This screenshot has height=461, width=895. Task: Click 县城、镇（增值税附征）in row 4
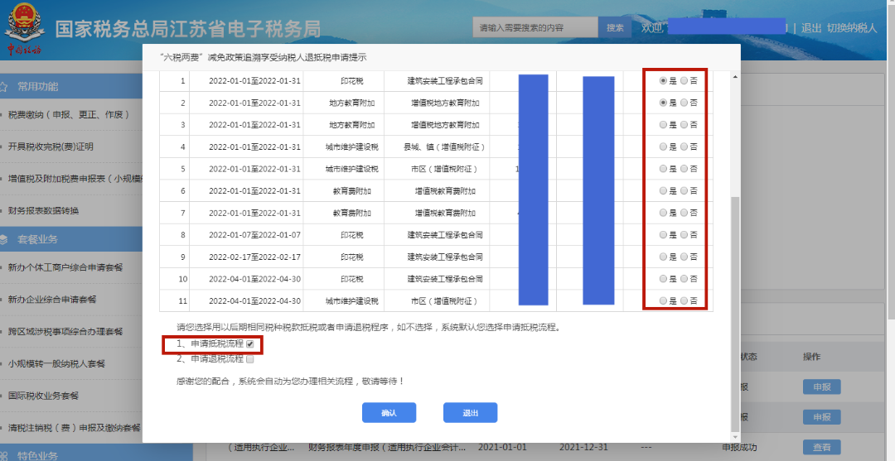(445, 147)
